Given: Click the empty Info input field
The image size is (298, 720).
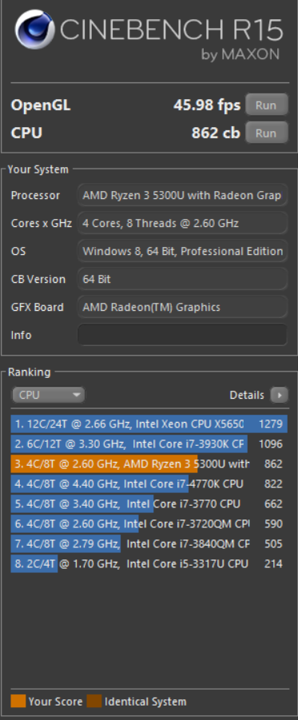Looking at the screenshot, I should click(x=182, y=335).
